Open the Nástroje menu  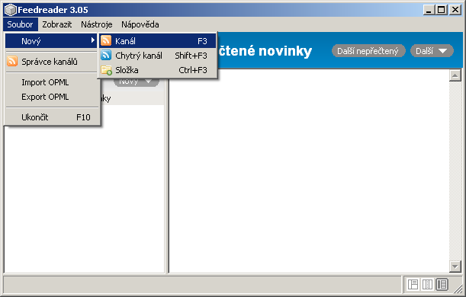(97, 24)
